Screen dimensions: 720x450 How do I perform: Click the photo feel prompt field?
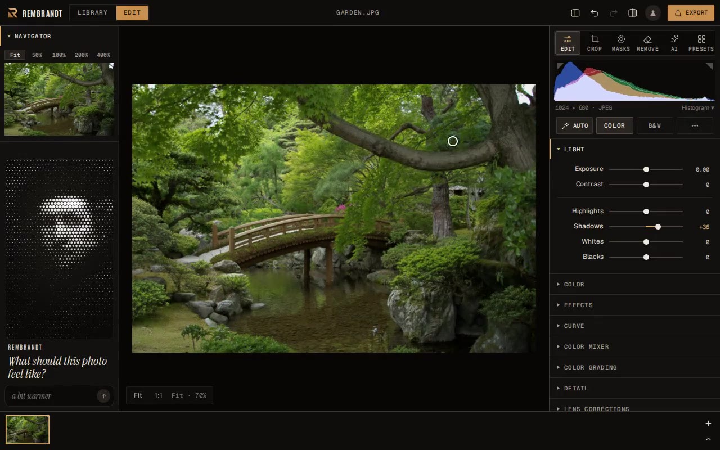(52, 396)
